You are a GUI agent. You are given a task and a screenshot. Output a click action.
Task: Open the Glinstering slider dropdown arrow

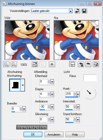pyautogui.click(x=52, y=120)
